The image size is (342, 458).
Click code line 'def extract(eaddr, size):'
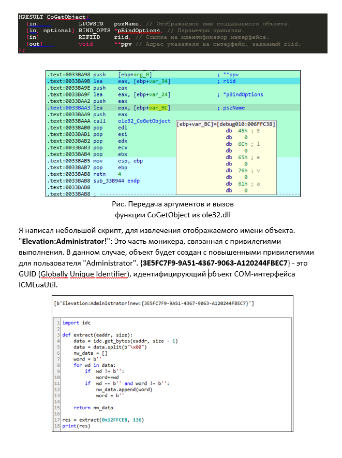coord(97,335)
